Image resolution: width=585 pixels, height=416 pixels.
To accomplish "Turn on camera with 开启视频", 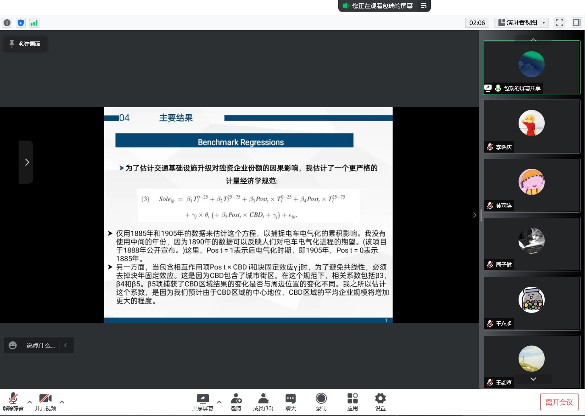I will (x=45, y=402).
